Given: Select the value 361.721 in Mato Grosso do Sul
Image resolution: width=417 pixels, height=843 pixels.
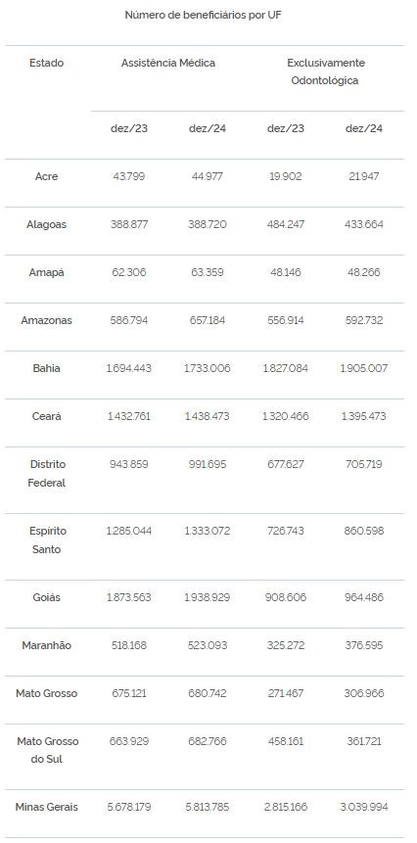Looking at the screenshot, I should coord(364,741).
